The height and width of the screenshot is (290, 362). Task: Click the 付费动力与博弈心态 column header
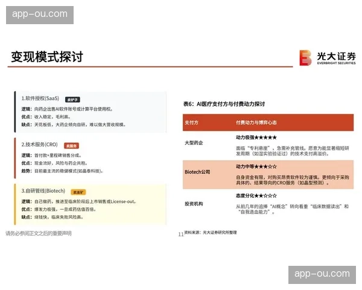coord(256,123)
